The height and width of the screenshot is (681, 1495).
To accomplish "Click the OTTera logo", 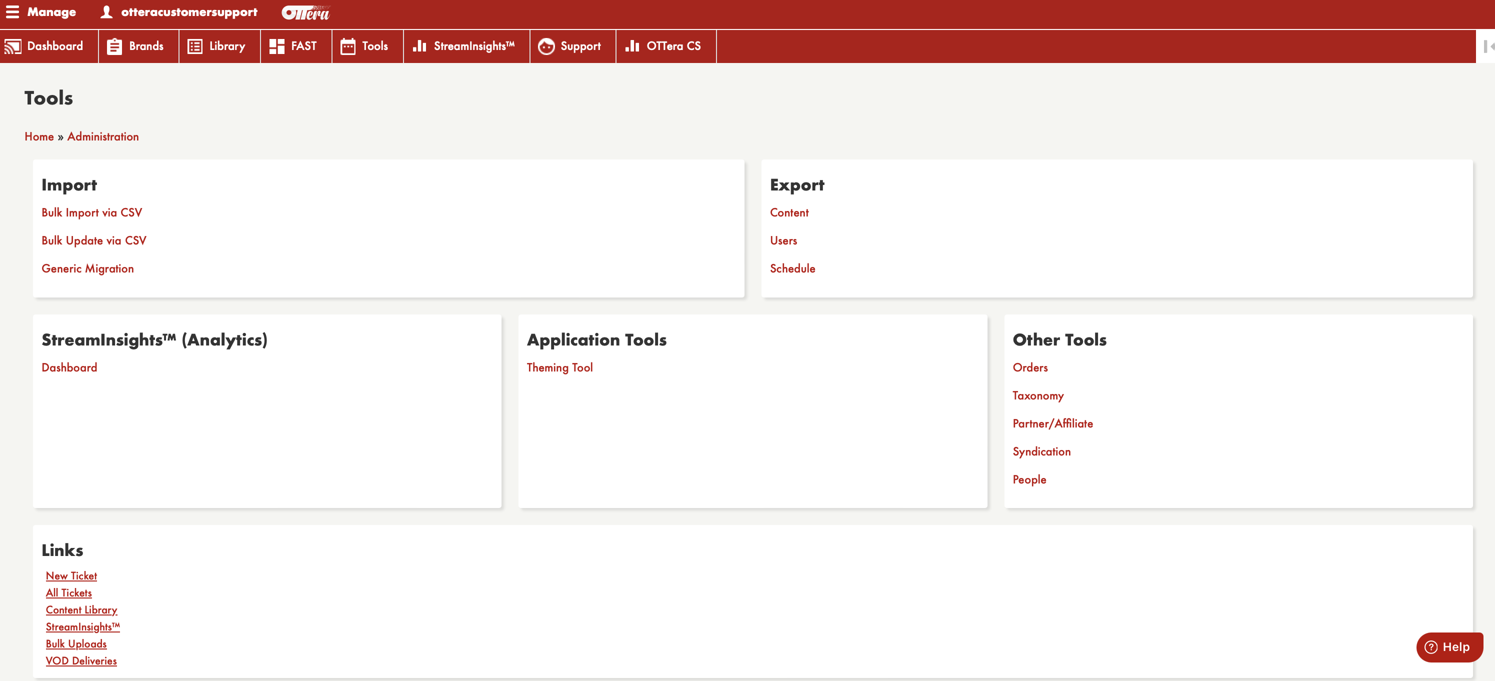I will pyautogui.click(x=305, y=13).
